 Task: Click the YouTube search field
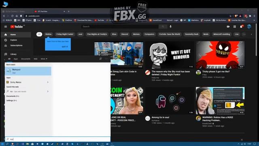[120, 26]
